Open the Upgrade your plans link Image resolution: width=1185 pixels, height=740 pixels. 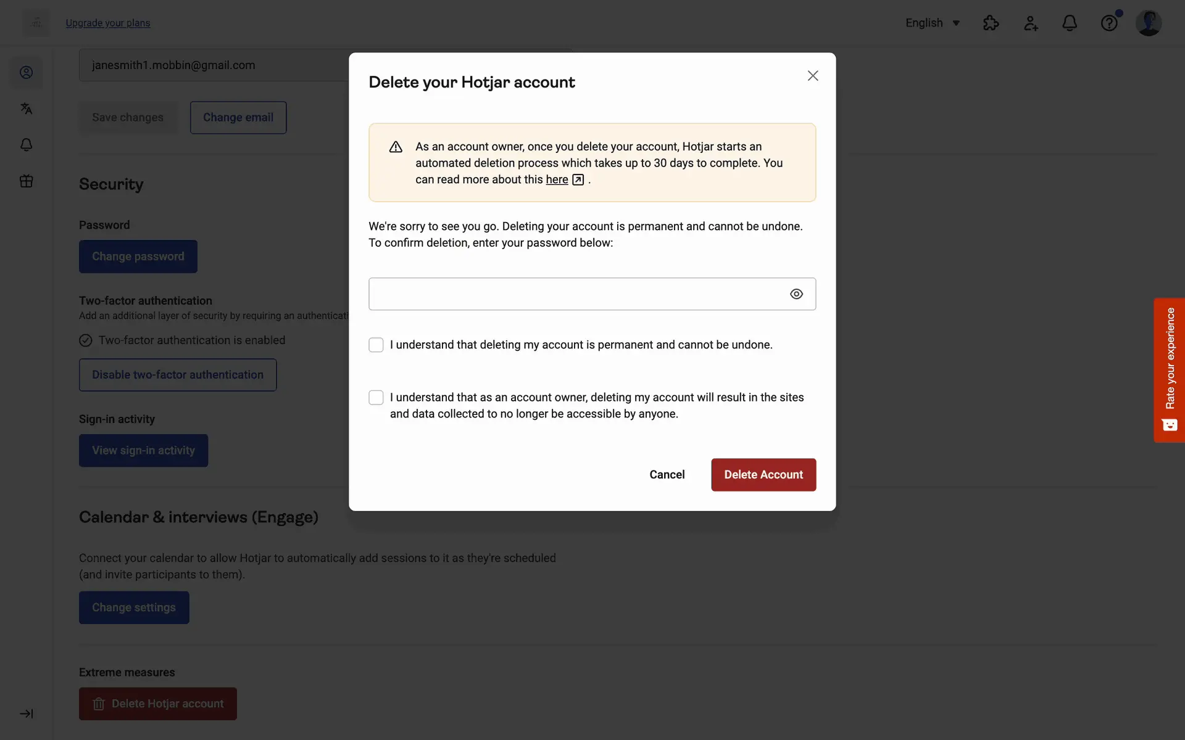[108, 23]
